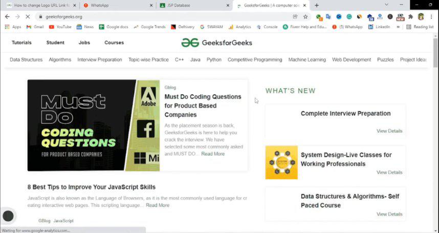Open Interview Preparation in the topic bar

(x=100, y=59)
